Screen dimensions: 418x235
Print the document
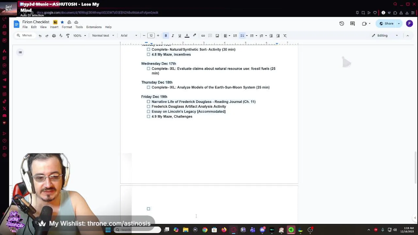54,36
